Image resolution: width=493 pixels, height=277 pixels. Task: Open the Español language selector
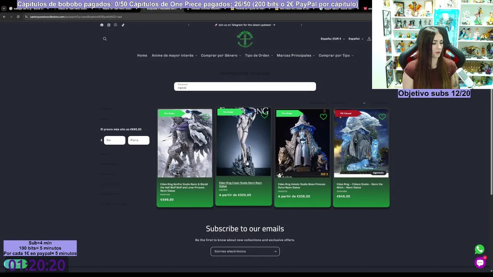click(x=356, y=39)
